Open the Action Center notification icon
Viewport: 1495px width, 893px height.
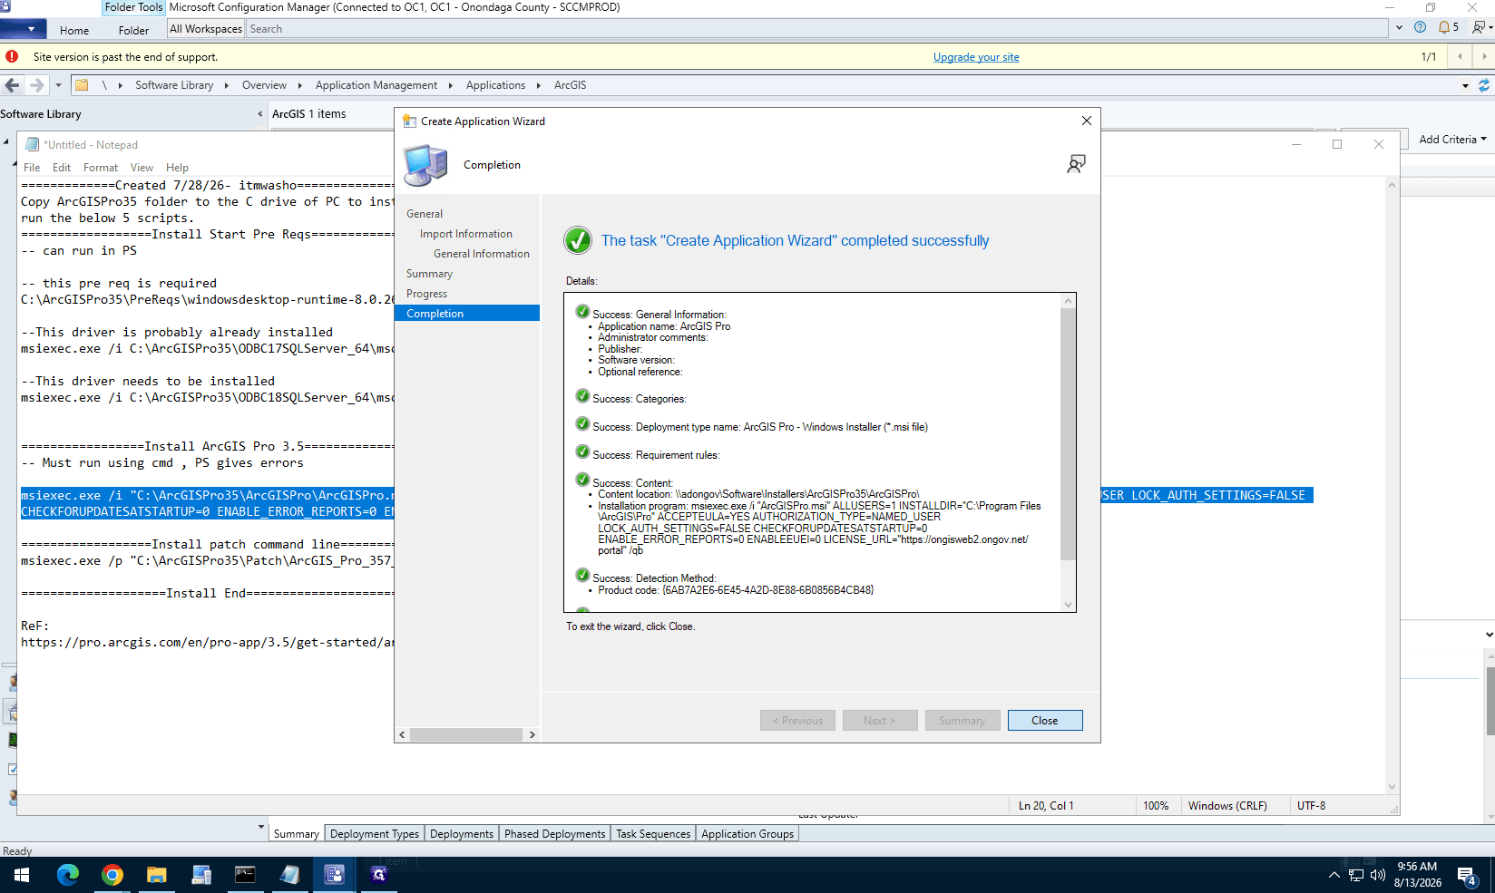tap(1467, 875)
